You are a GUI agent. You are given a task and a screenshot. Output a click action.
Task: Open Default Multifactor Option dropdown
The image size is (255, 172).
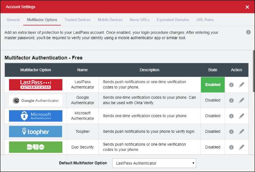click(x=154, y=163)
